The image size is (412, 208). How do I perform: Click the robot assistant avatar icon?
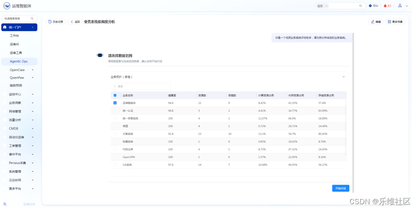click(100, 55)
